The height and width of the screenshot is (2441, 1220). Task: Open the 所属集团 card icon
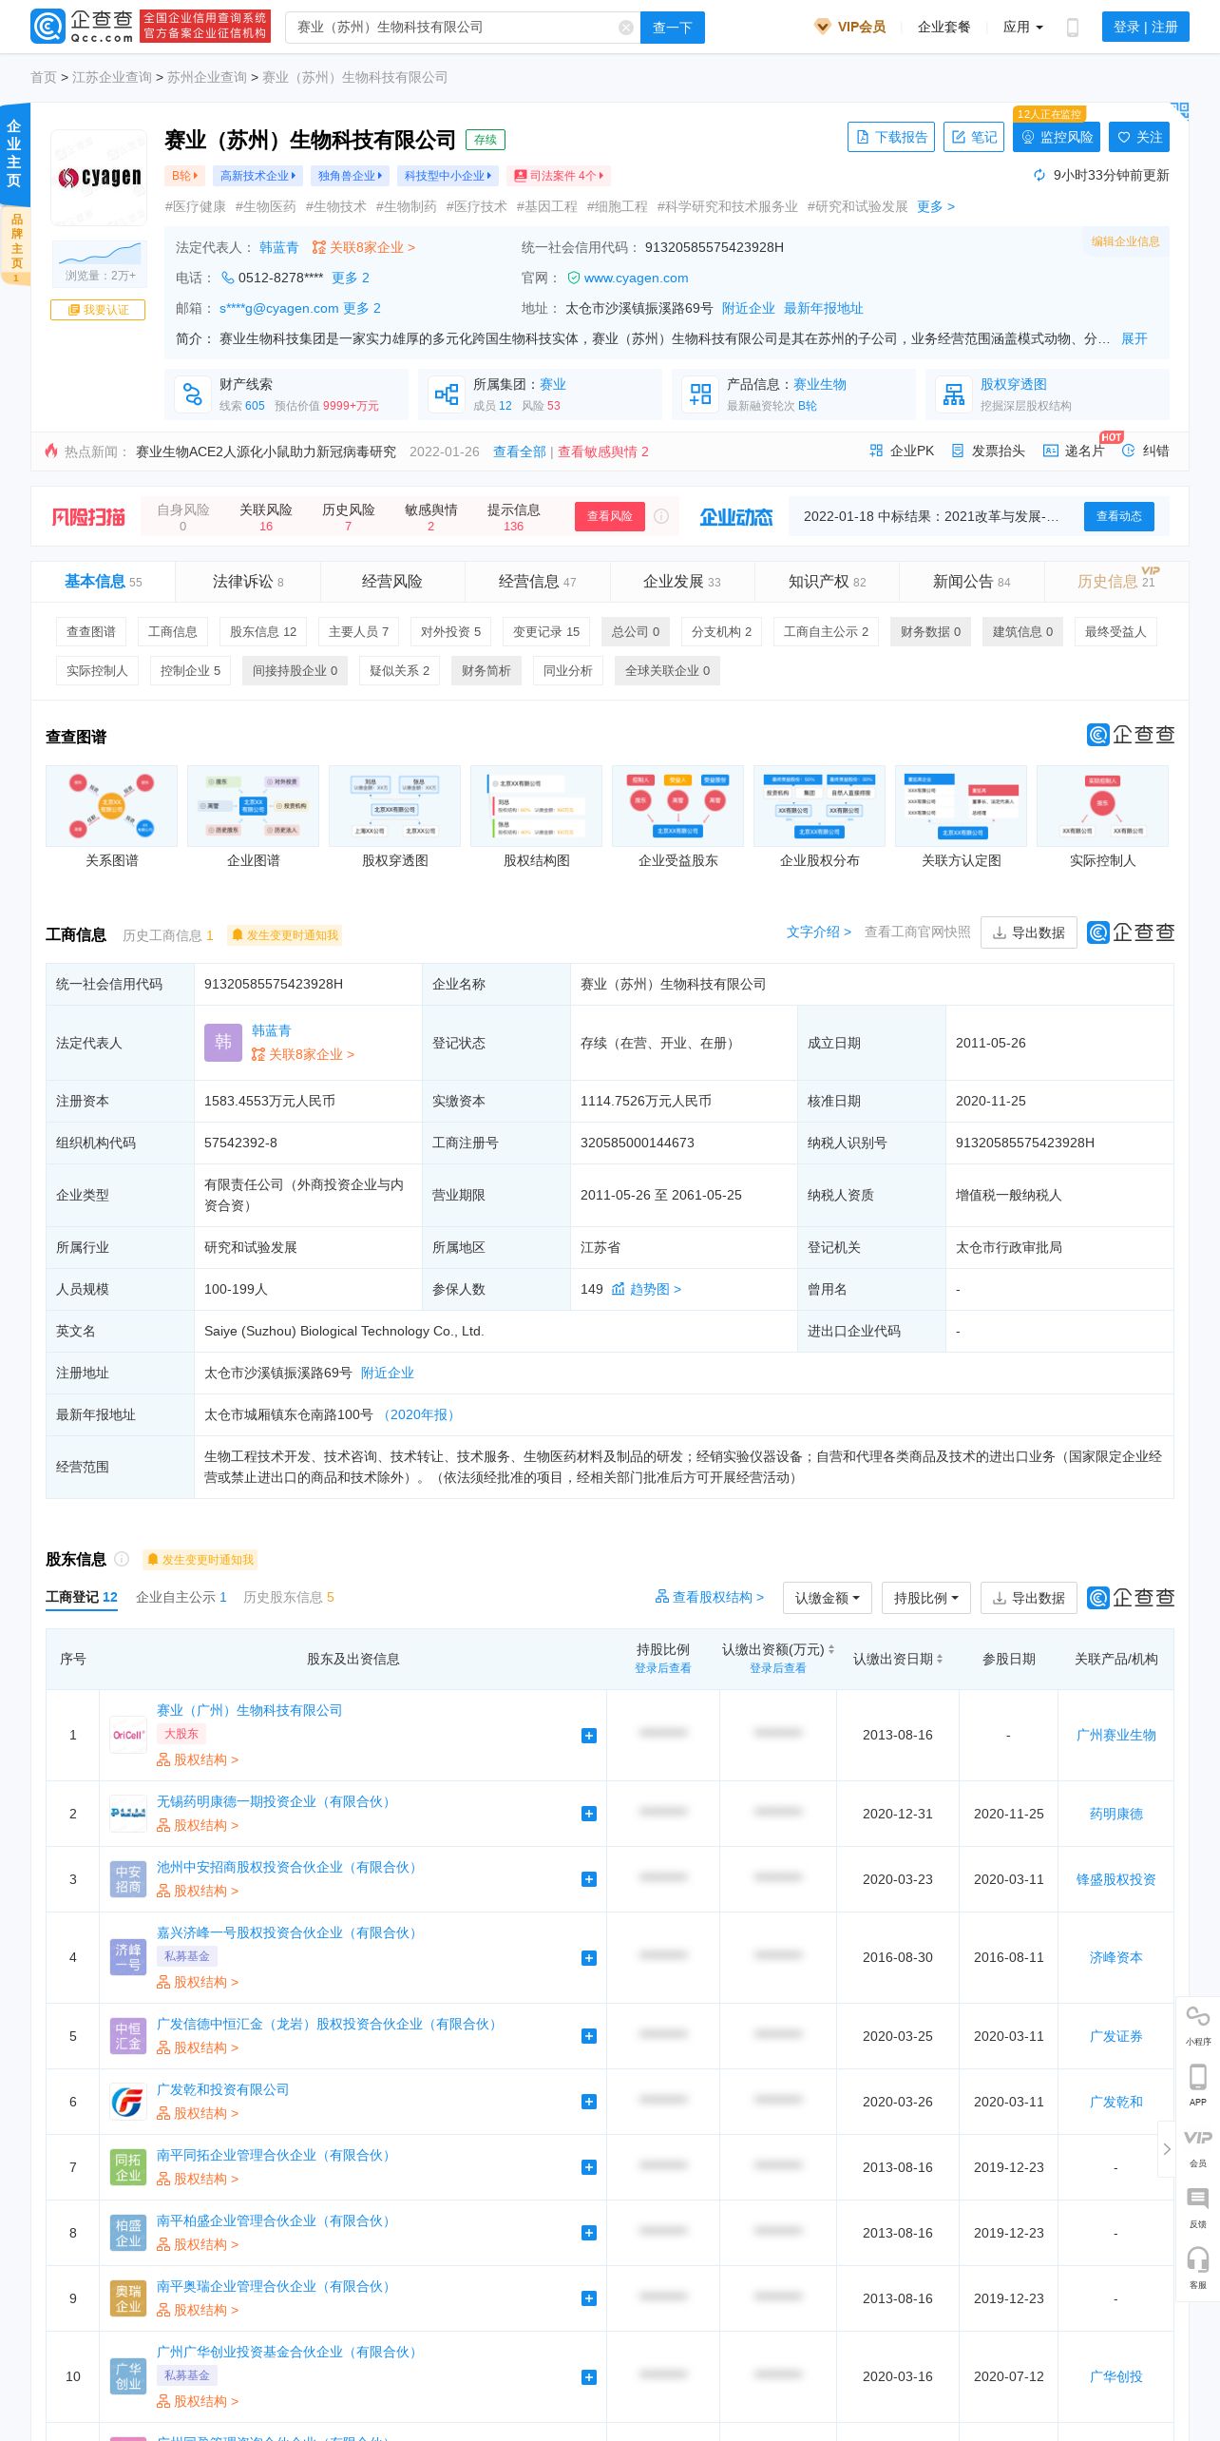coord(446,394)
